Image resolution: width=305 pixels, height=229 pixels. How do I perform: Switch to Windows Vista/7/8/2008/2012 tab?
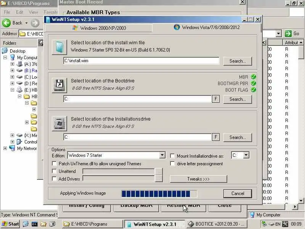click(207, 27)
